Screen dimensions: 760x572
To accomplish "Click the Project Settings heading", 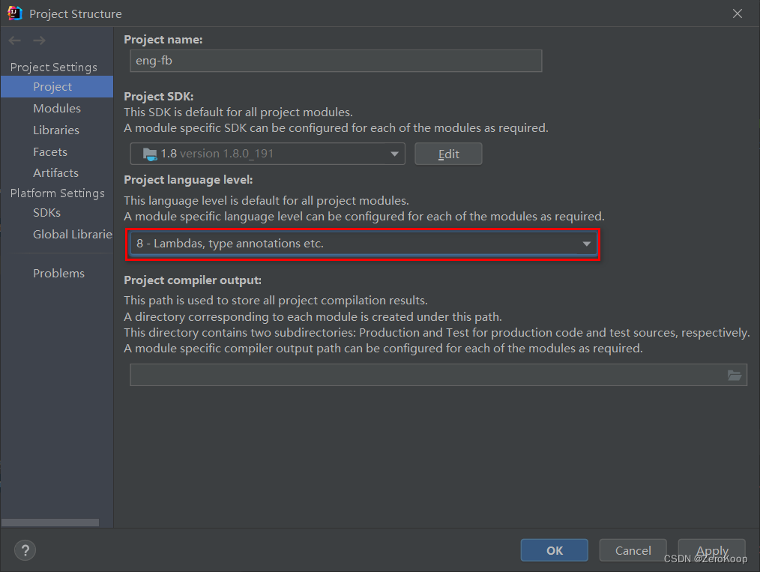I will [x=54, y=67].
